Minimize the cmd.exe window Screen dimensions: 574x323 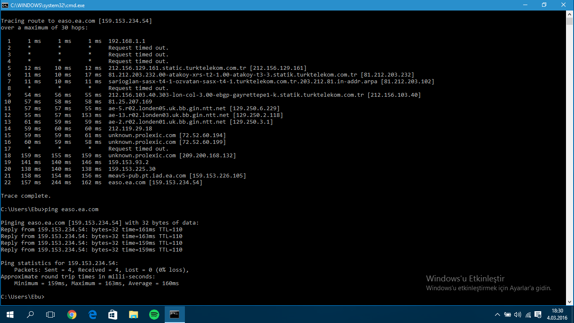[525, 5]
